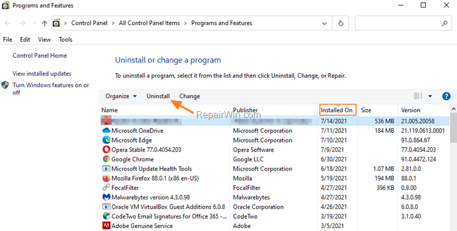Click the 7/14/2021 install date cell
Image resolution: width=457 pixels, height=231 pixels.
point(334,121)
